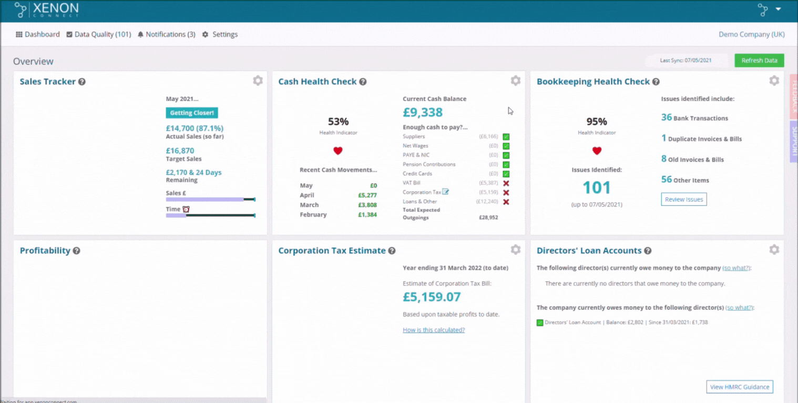Click the alarm clock icon beside Time
This screenshot has width=798, height=403.
click(x=186, y=209)
